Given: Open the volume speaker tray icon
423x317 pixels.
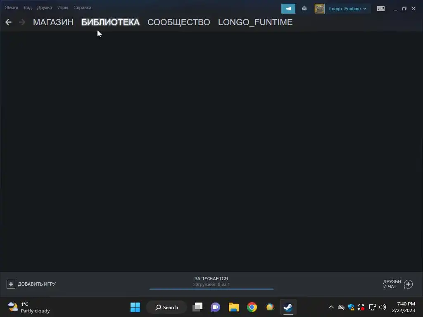Looking at the screenshot, I should pos(382,307).
